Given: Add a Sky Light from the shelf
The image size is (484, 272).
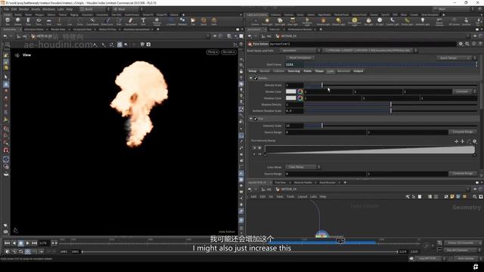Looking at the screenshot, I should coord(368,21).
